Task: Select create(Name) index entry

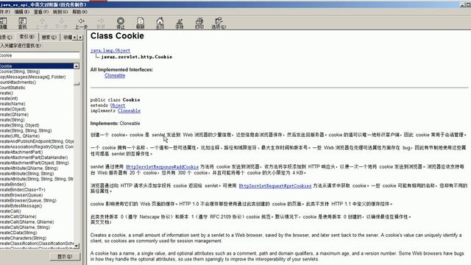Action: [13, 104]
